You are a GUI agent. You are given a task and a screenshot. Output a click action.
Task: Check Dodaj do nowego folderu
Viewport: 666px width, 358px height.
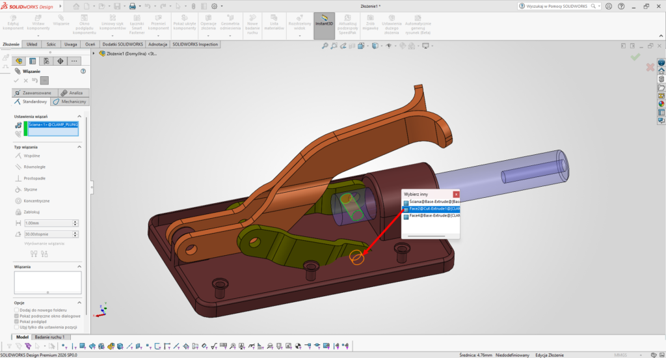click(16, 310)
